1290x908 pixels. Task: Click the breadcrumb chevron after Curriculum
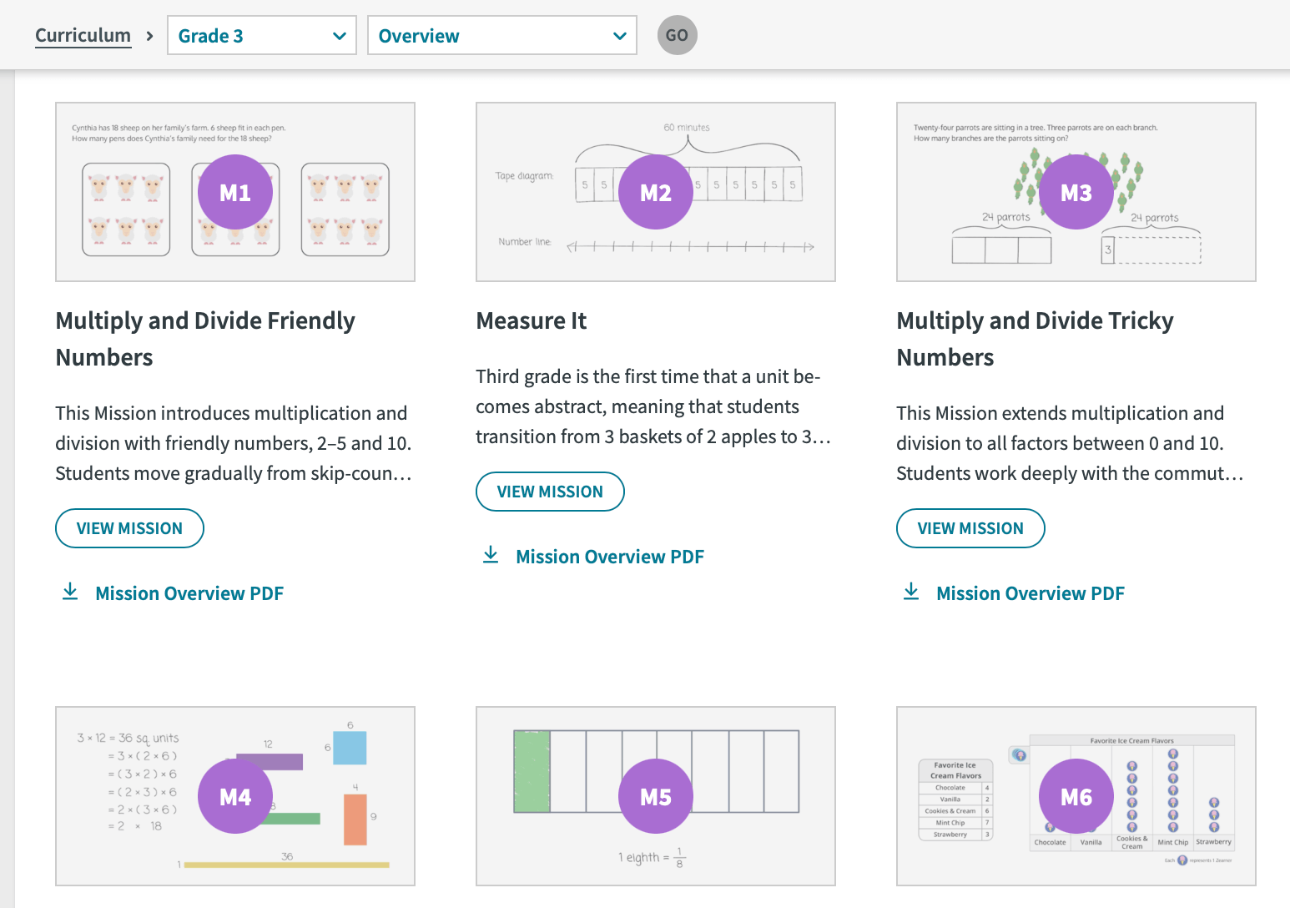pos(149,36)
